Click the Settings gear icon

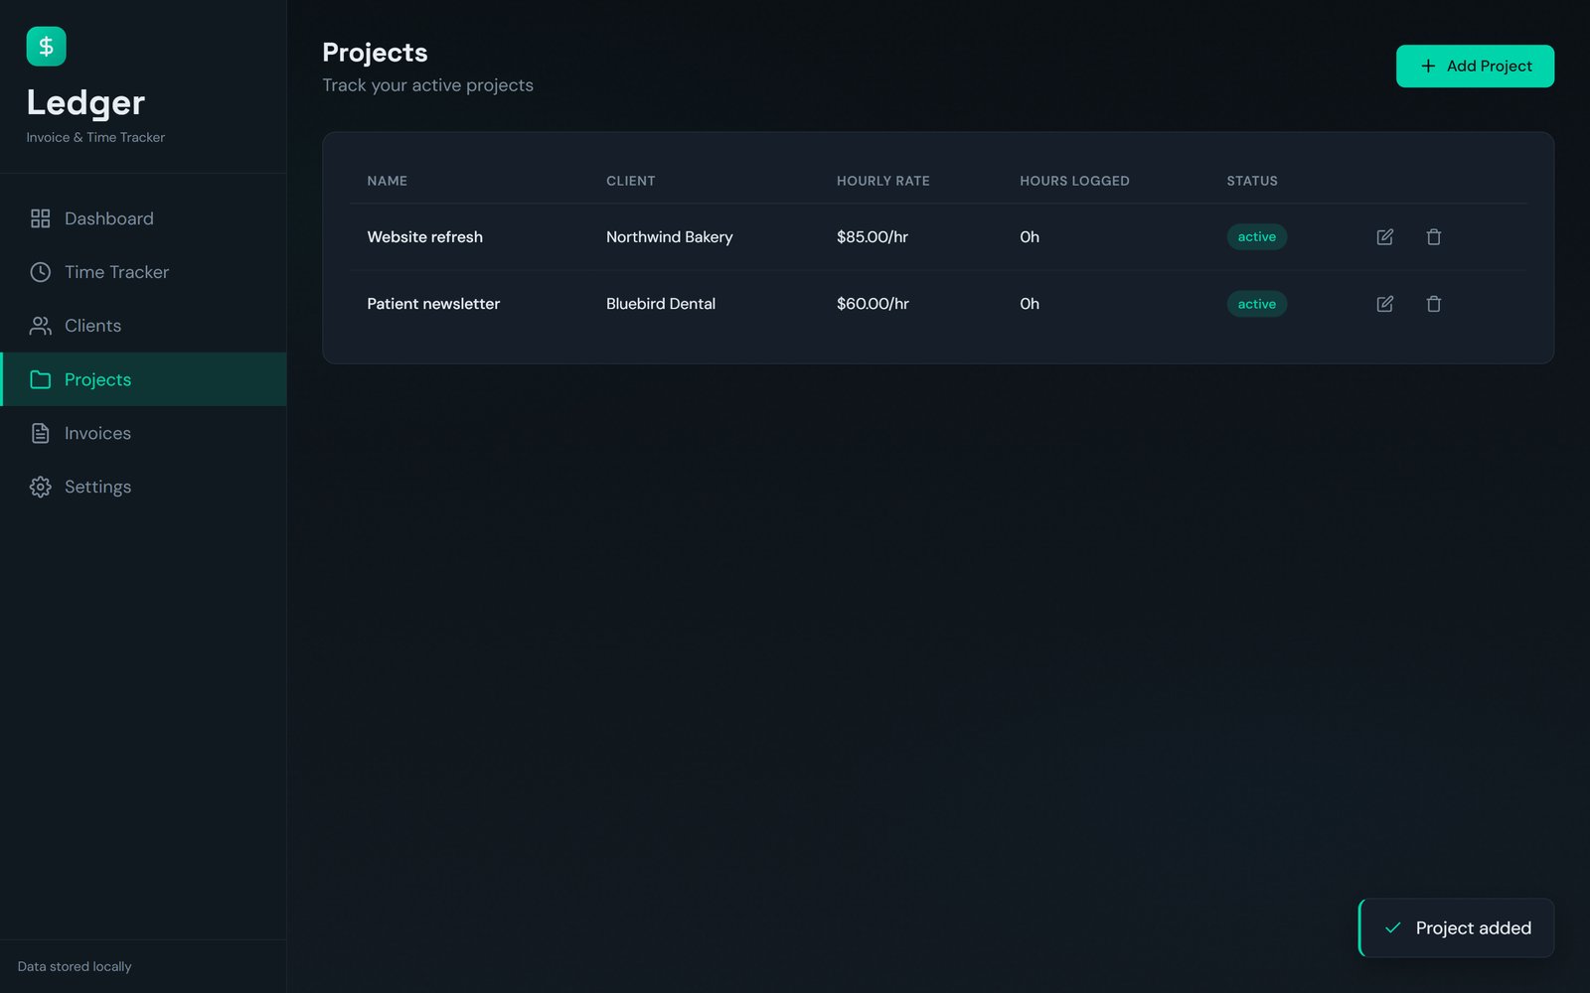[x=40, y=487]
